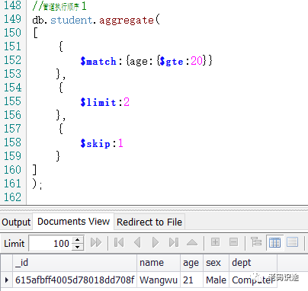The width and height of the screenshot is (308, 291).
Task: Select the table view icon
Action: click(274, 242)
